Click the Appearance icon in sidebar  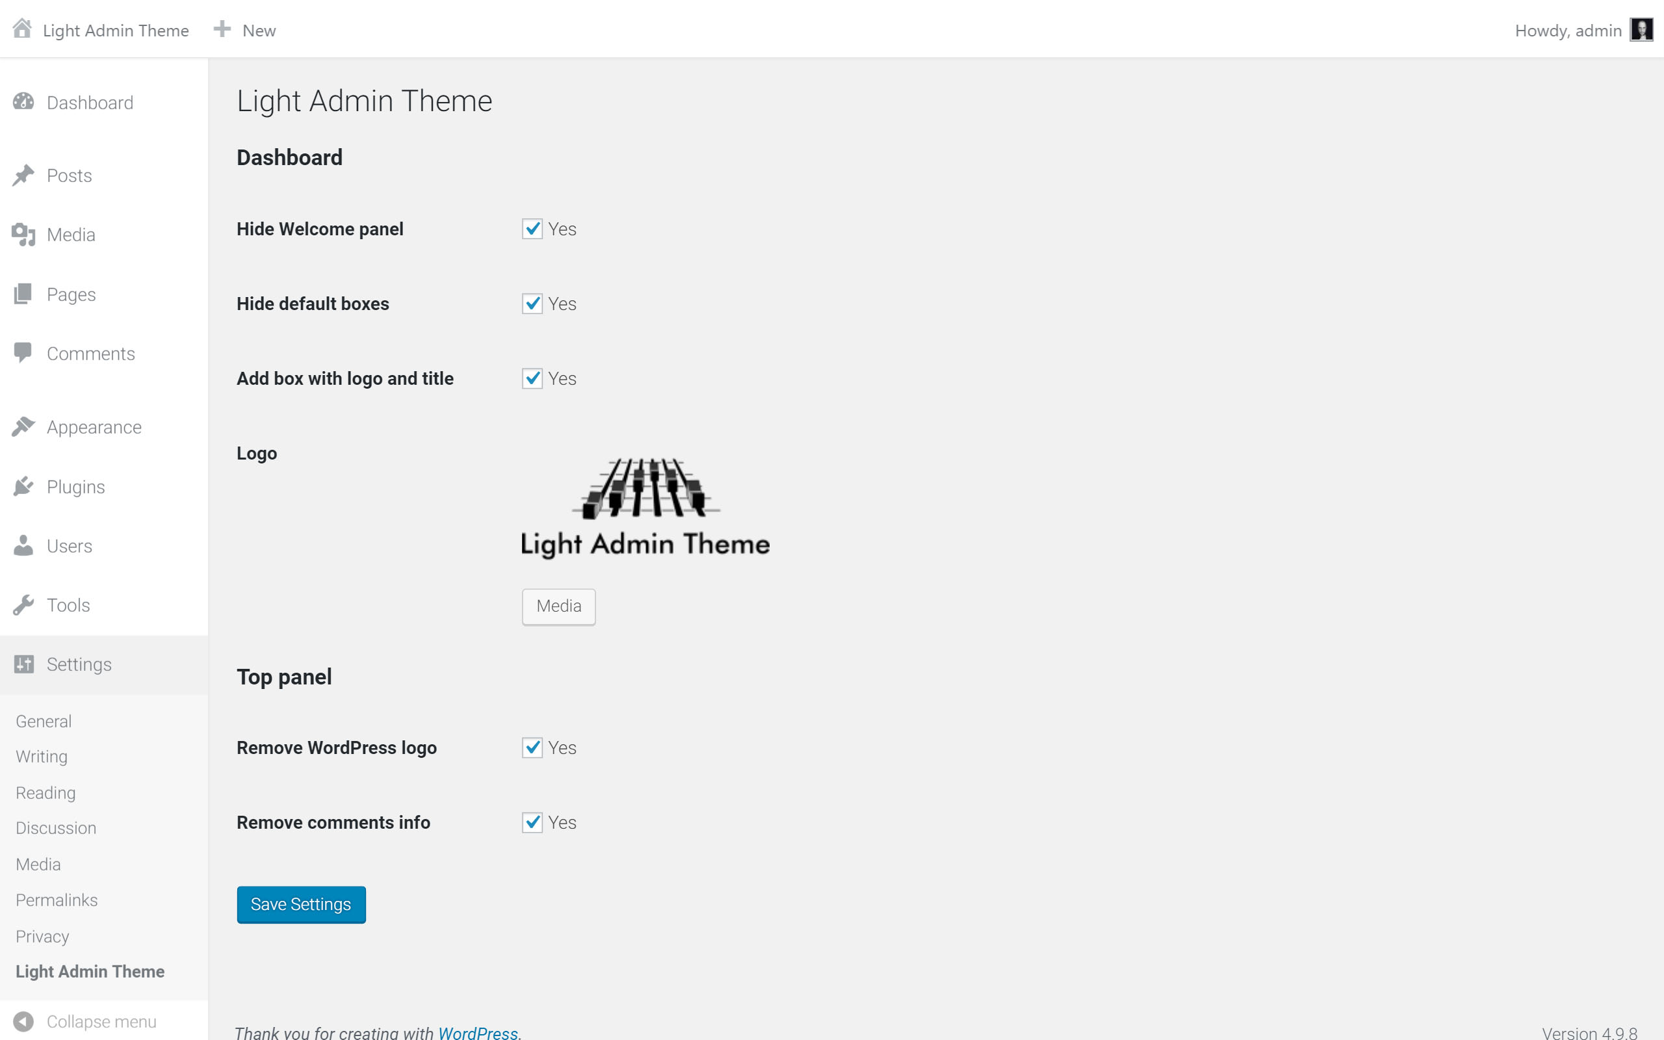click(23, 426)
